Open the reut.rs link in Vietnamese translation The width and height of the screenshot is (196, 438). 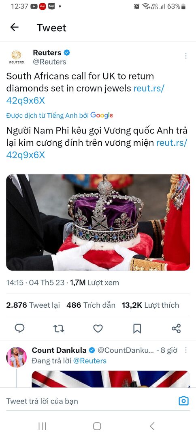click(96, 149)
